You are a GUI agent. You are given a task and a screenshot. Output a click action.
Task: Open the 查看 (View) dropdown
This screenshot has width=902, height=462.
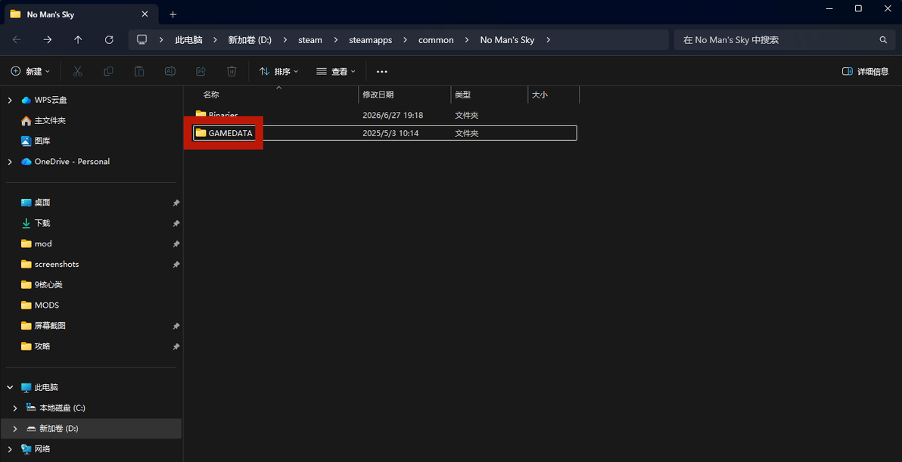coord(336,71)
